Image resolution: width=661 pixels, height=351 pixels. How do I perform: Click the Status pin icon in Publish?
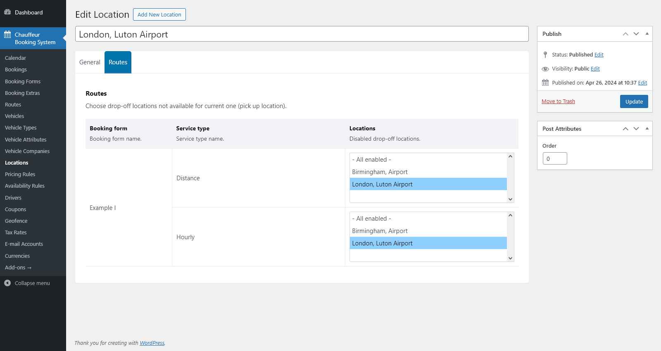point(545,54)
